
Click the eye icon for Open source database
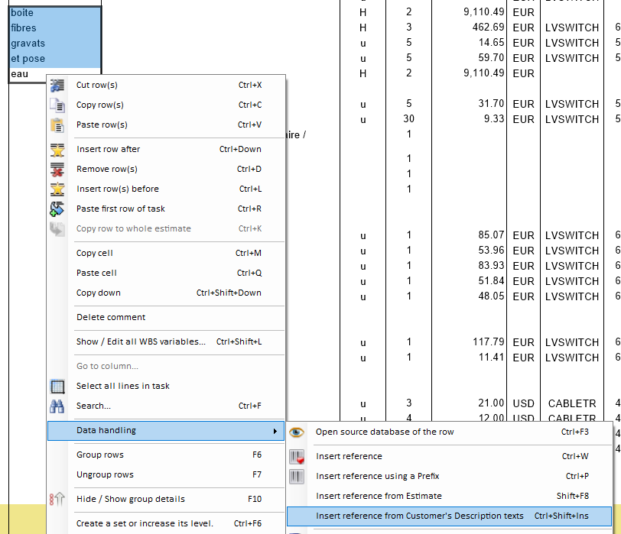tap(297, 432)
